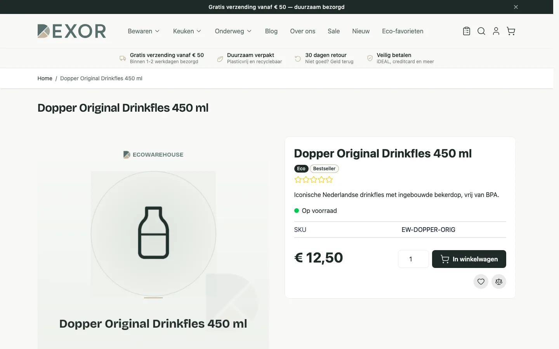Click the price € 12,50

[319, 258]
